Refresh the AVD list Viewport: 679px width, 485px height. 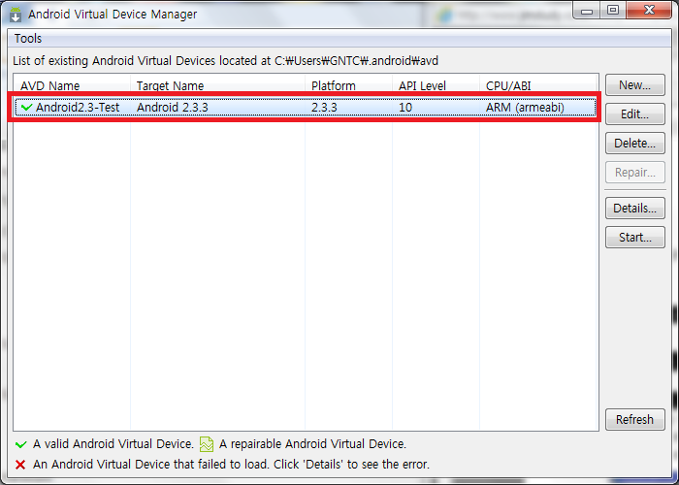634,419
